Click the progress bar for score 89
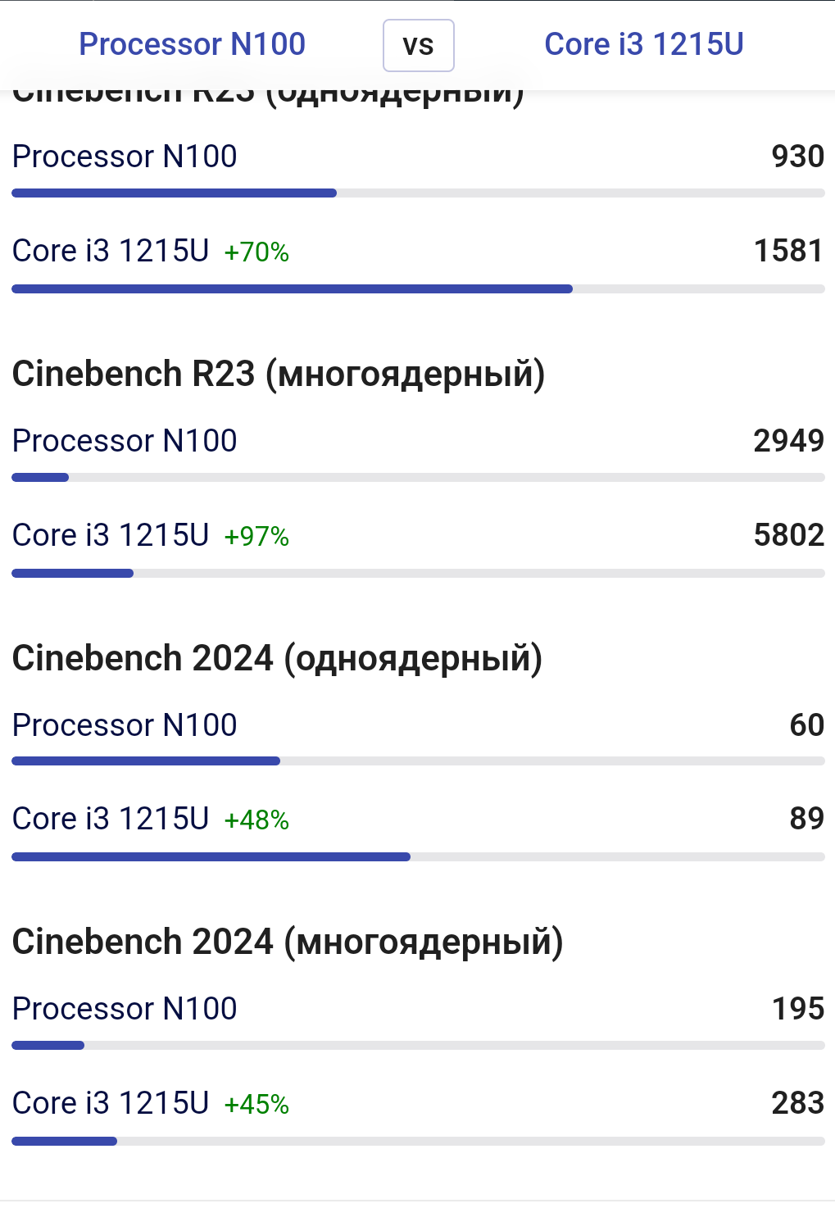Viewport: 835px width, 1208px height. point(418,856)
